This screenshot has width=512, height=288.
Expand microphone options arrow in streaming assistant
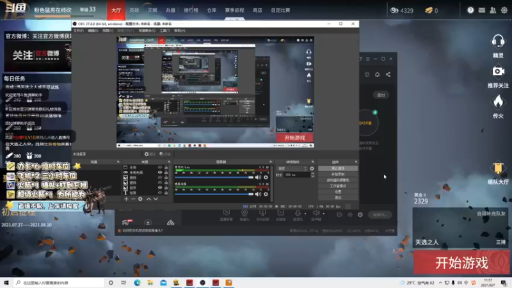point(305,214)
